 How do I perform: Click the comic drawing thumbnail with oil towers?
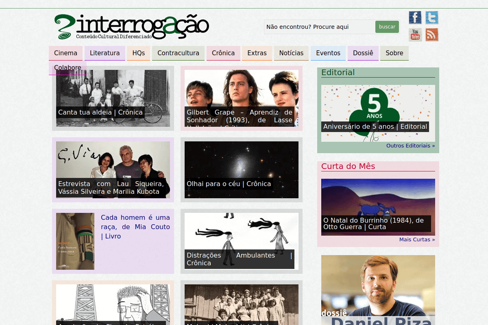coord(113,305)
